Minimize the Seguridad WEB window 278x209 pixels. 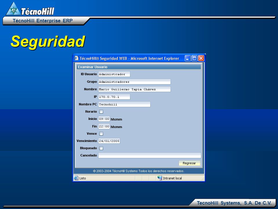point(188,58)
